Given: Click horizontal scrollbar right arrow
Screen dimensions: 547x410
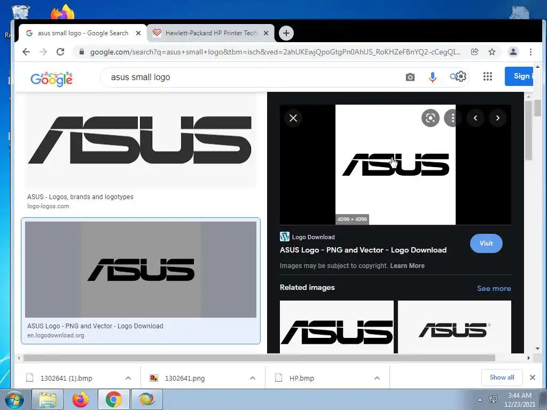Looking at the screenshot, I should [528, 358].
